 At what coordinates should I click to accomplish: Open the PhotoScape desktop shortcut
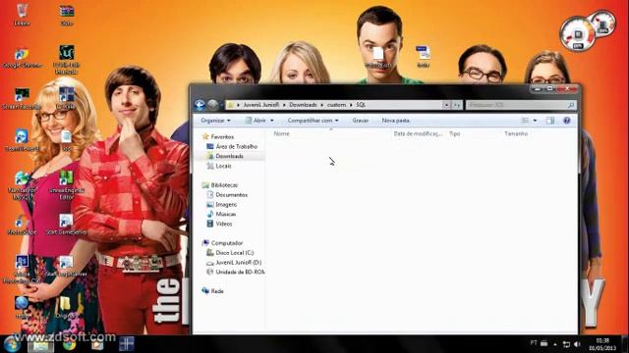[x=22, y=225]
